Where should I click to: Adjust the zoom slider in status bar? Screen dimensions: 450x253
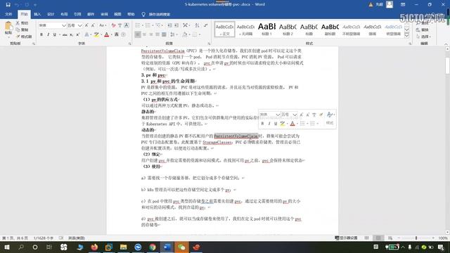[x=416, y=238]
